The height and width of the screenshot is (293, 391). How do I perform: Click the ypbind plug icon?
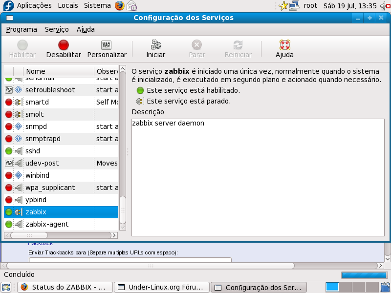click(x=18, y=200)
